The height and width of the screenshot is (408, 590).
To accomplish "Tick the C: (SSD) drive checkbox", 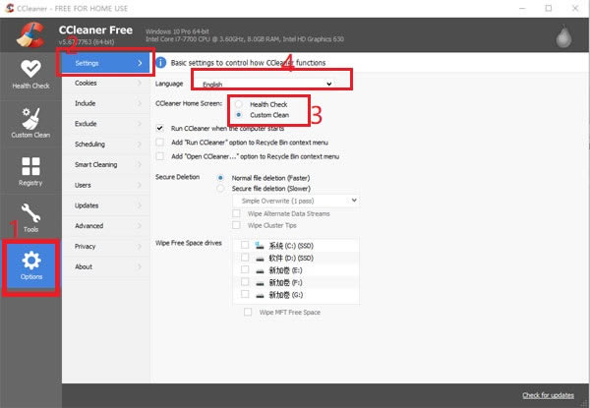I will pyautogui.click(x=244, y=244).
